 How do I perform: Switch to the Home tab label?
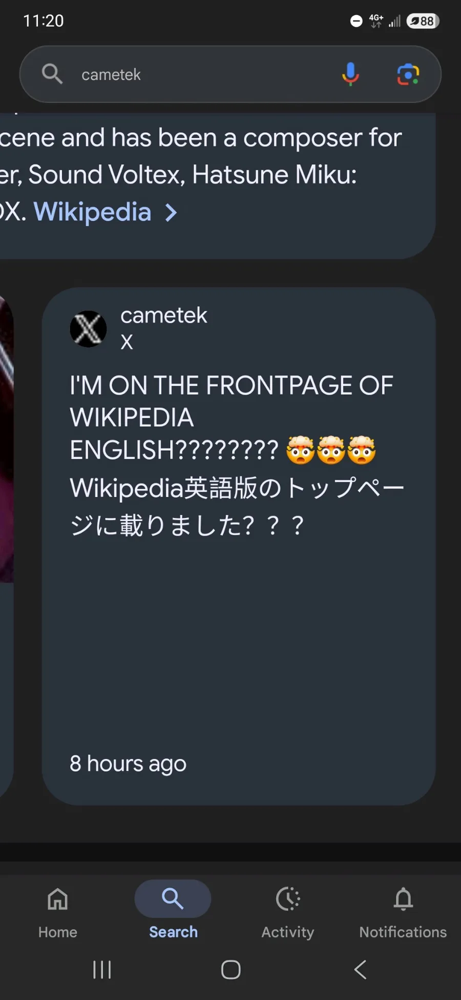[57, 932]
